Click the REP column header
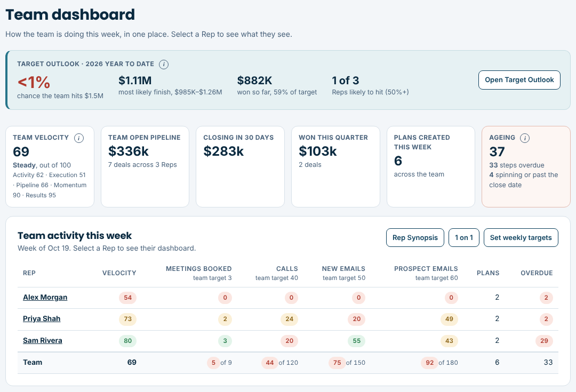 (x=29, y=273)
